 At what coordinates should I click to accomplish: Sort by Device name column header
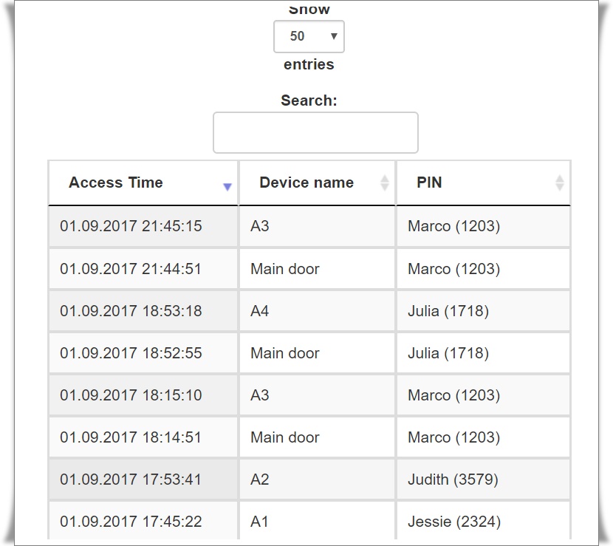pos(306,182)
